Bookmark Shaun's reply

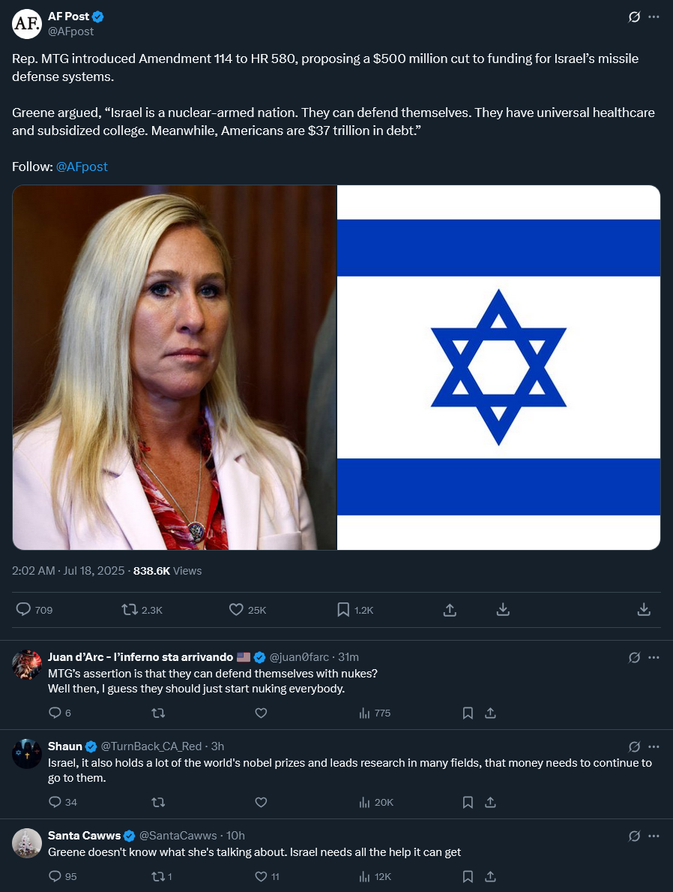(468, 802)
